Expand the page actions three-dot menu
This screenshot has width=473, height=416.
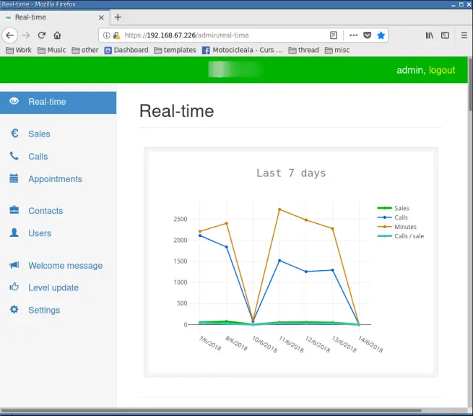click(x=353, y=35)
